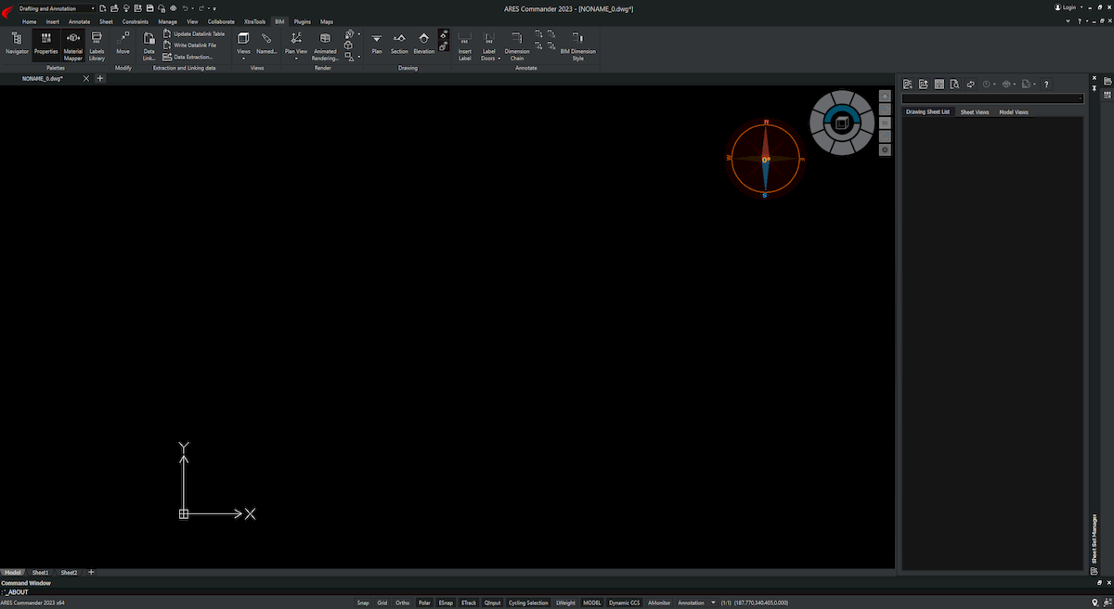Click the compass north indicator

point(766,123)
